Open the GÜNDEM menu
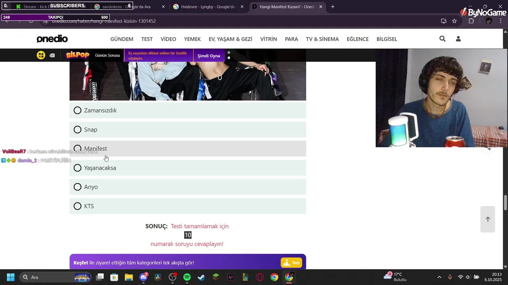This screenshot has height=285, width=508. point(122,39)
